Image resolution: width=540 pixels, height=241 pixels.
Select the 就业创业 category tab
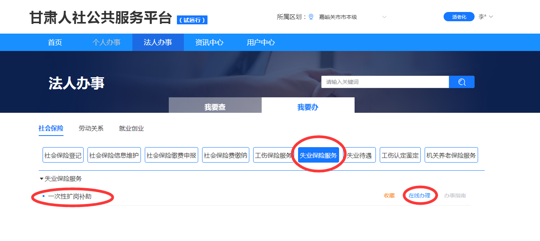tap(131, 129)
